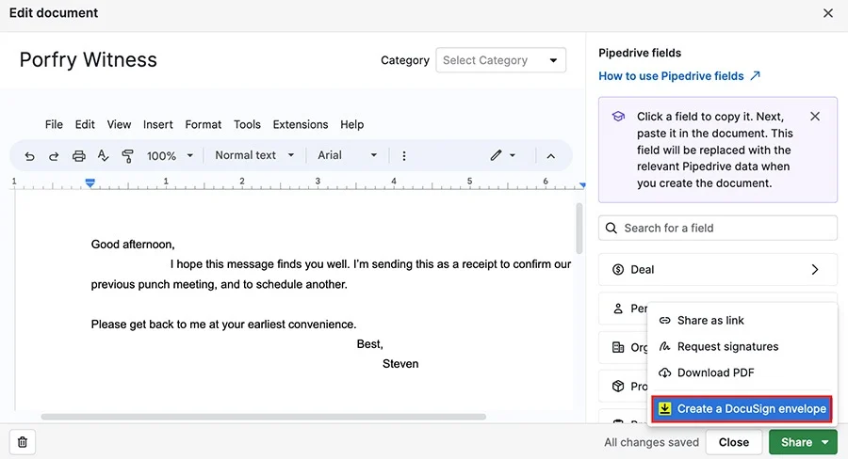Select the paint format icon
This screenshot has width=848, height=459.
coord(127,156)
